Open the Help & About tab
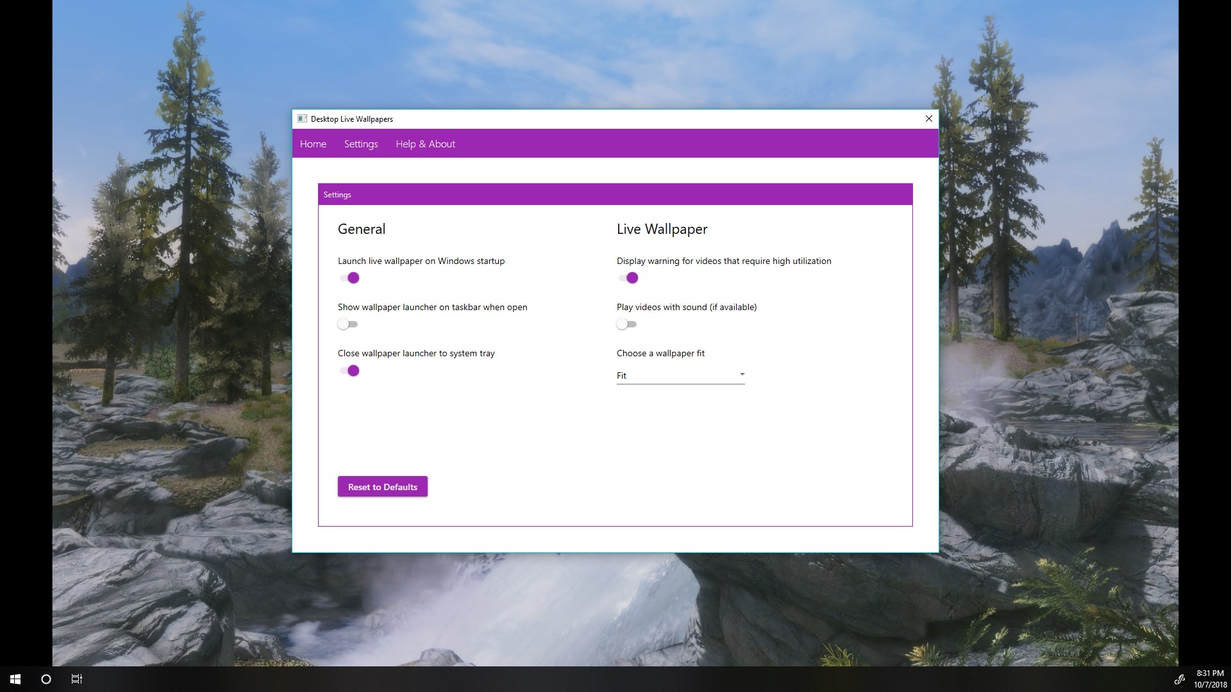This screenshot has height=692, width=1231. click(425, 144)
